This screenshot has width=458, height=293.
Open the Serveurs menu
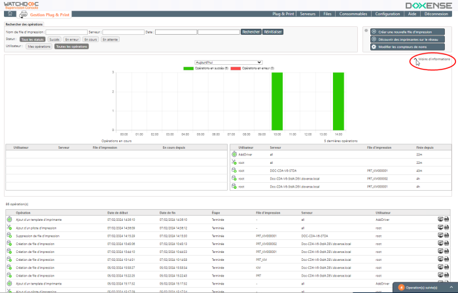click(308, 14)
